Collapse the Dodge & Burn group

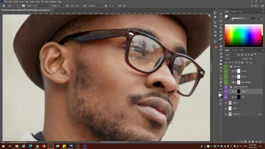click(229, 87)
